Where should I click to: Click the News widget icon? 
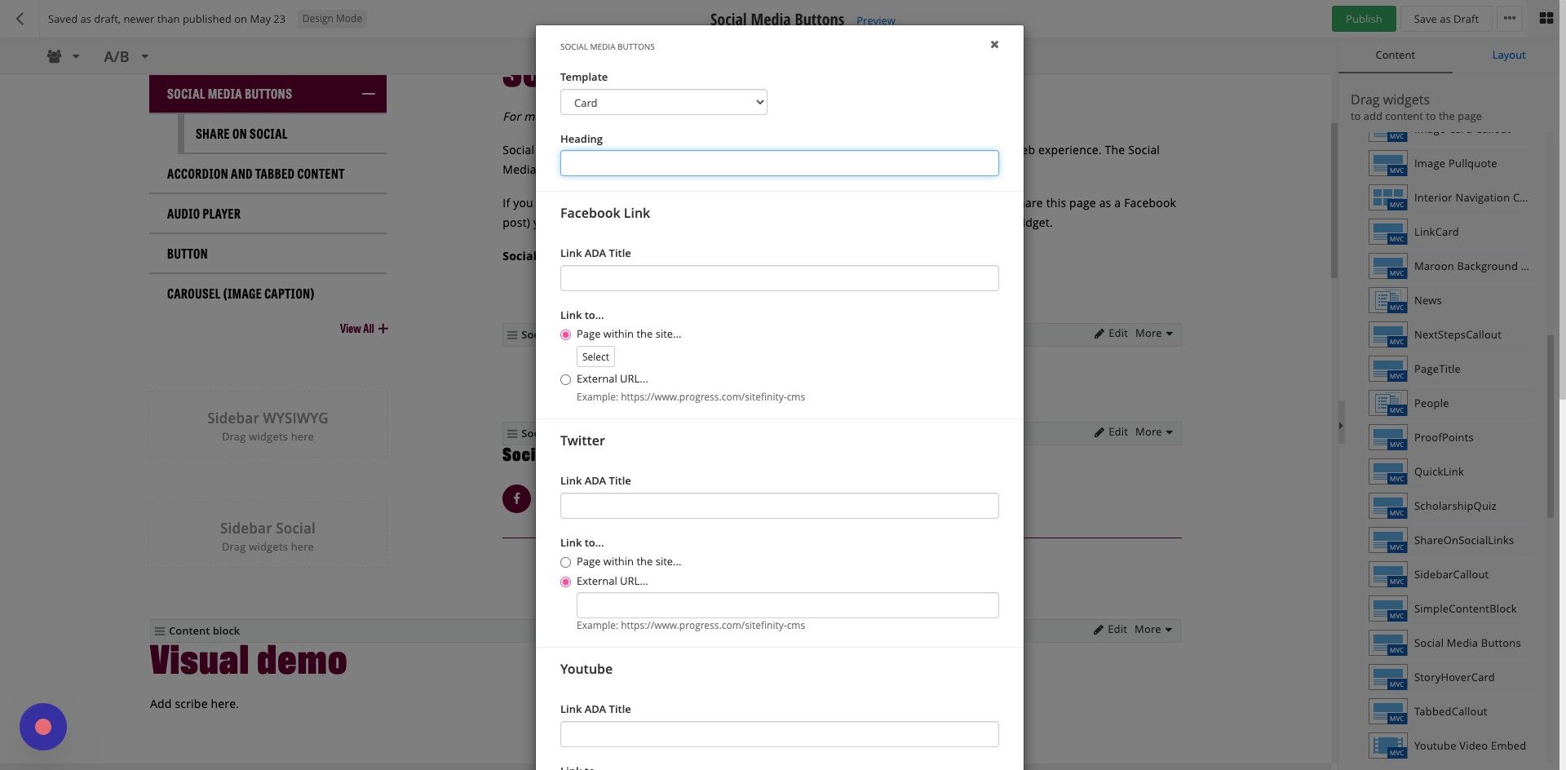[x=1388, y=300]
